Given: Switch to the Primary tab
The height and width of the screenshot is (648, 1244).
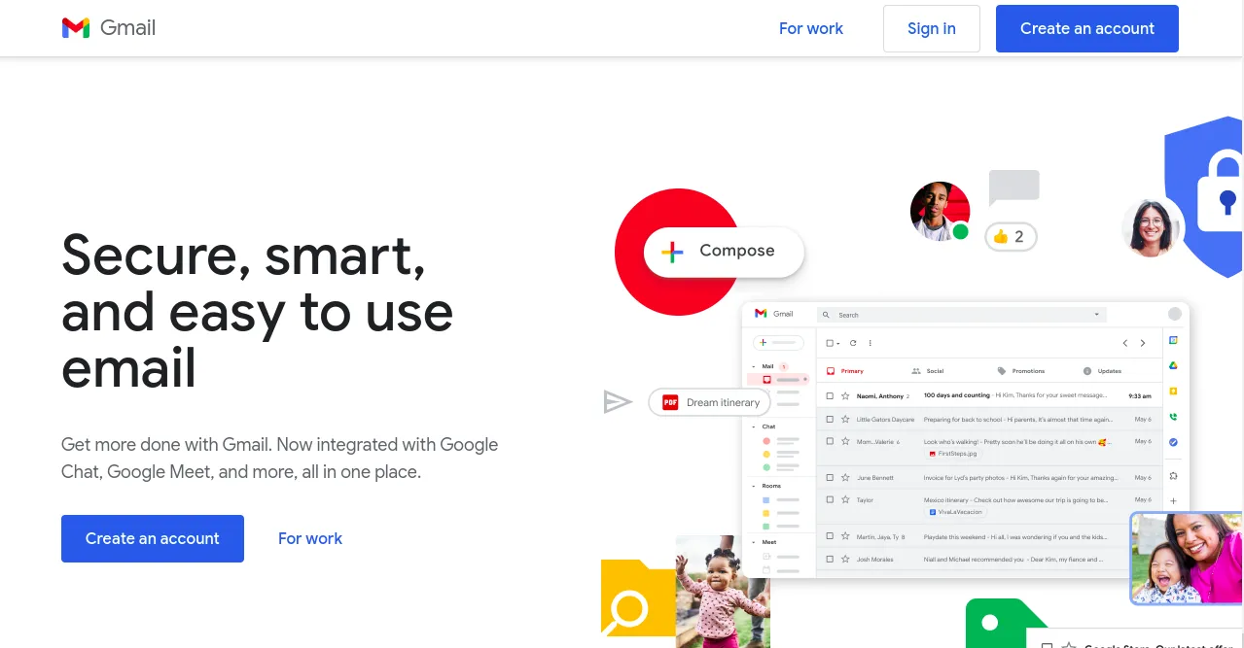Looking at the screenshot, I should [844, 371].
